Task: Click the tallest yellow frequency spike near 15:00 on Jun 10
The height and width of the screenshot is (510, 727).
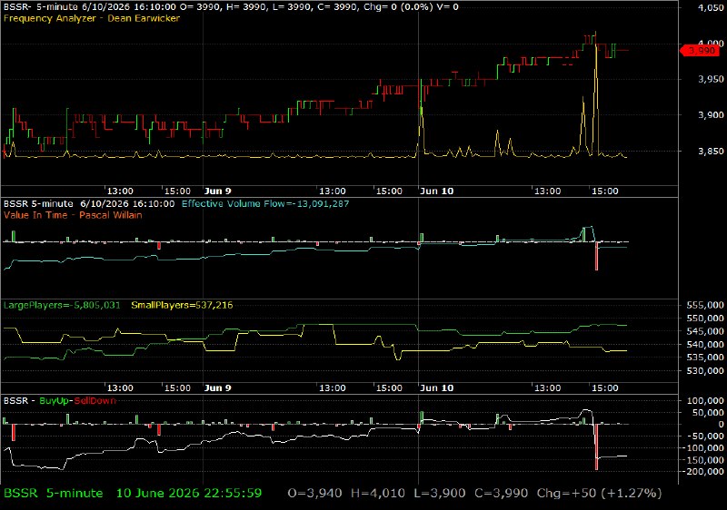Action: click(x=596, y=93)
